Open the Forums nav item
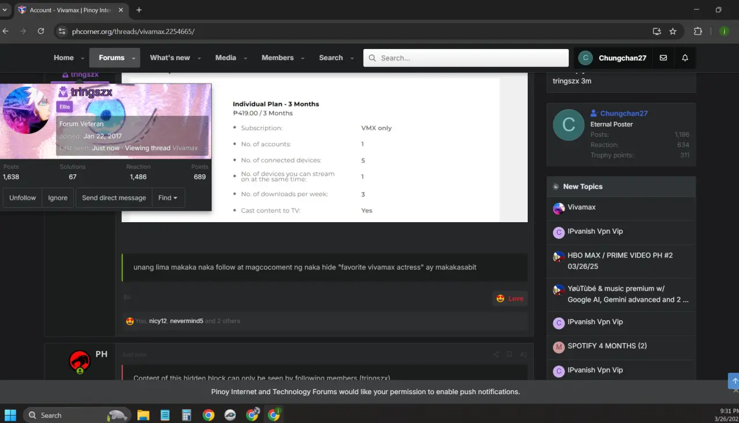 coord(111,58)
